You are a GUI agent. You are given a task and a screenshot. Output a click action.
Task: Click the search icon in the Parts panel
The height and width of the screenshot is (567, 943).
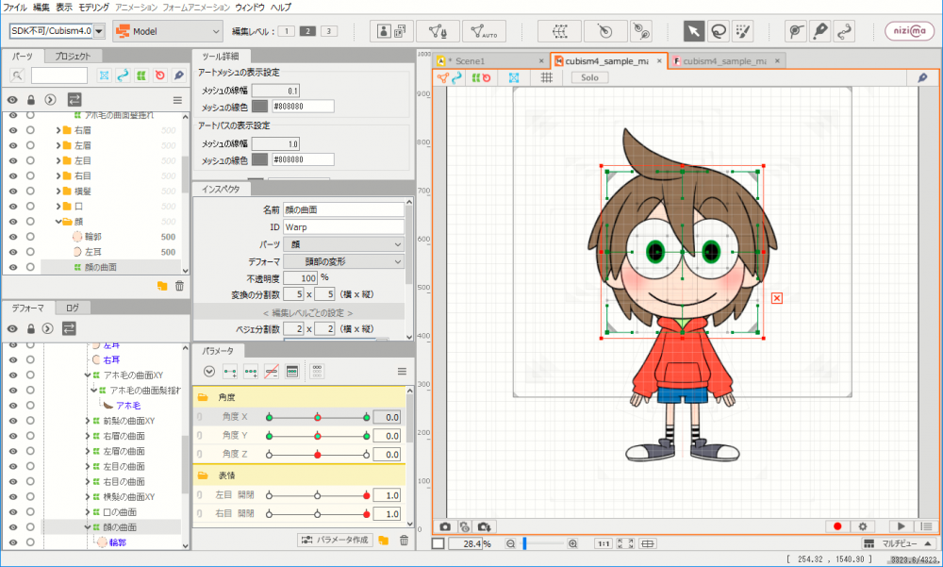17,75
